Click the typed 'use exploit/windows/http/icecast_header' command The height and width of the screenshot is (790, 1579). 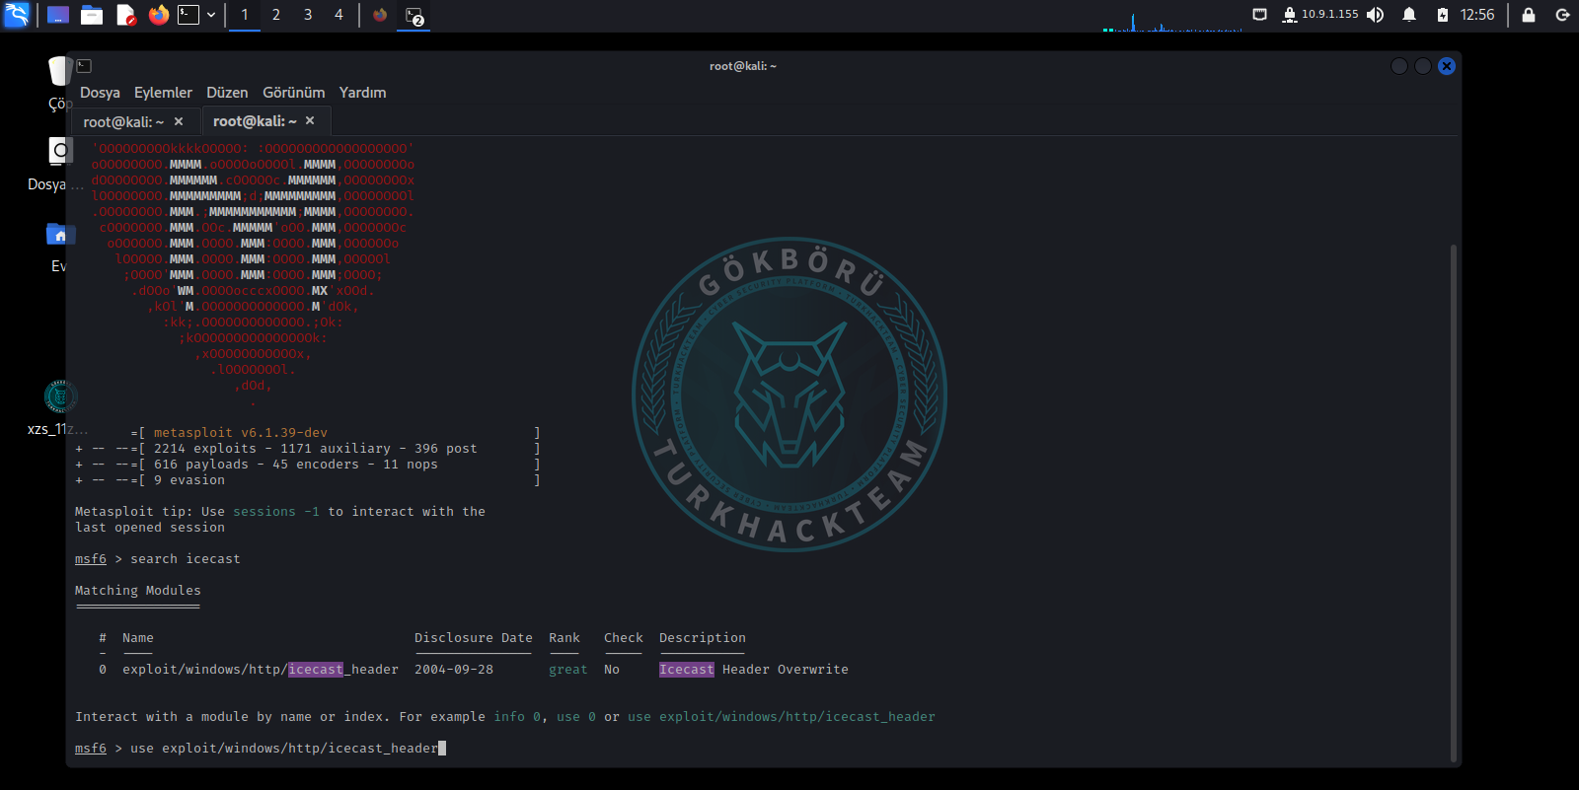point(284,749)
